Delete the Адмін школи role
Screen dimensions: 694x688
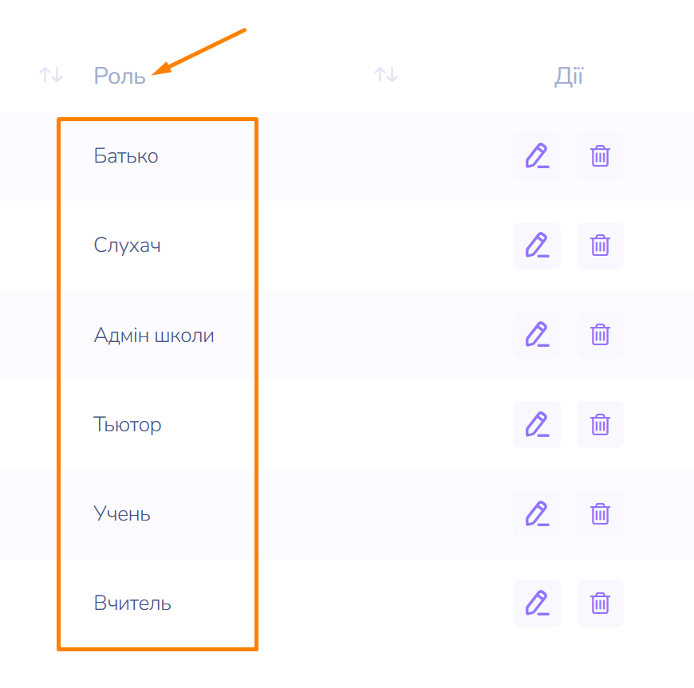(600, 335)
